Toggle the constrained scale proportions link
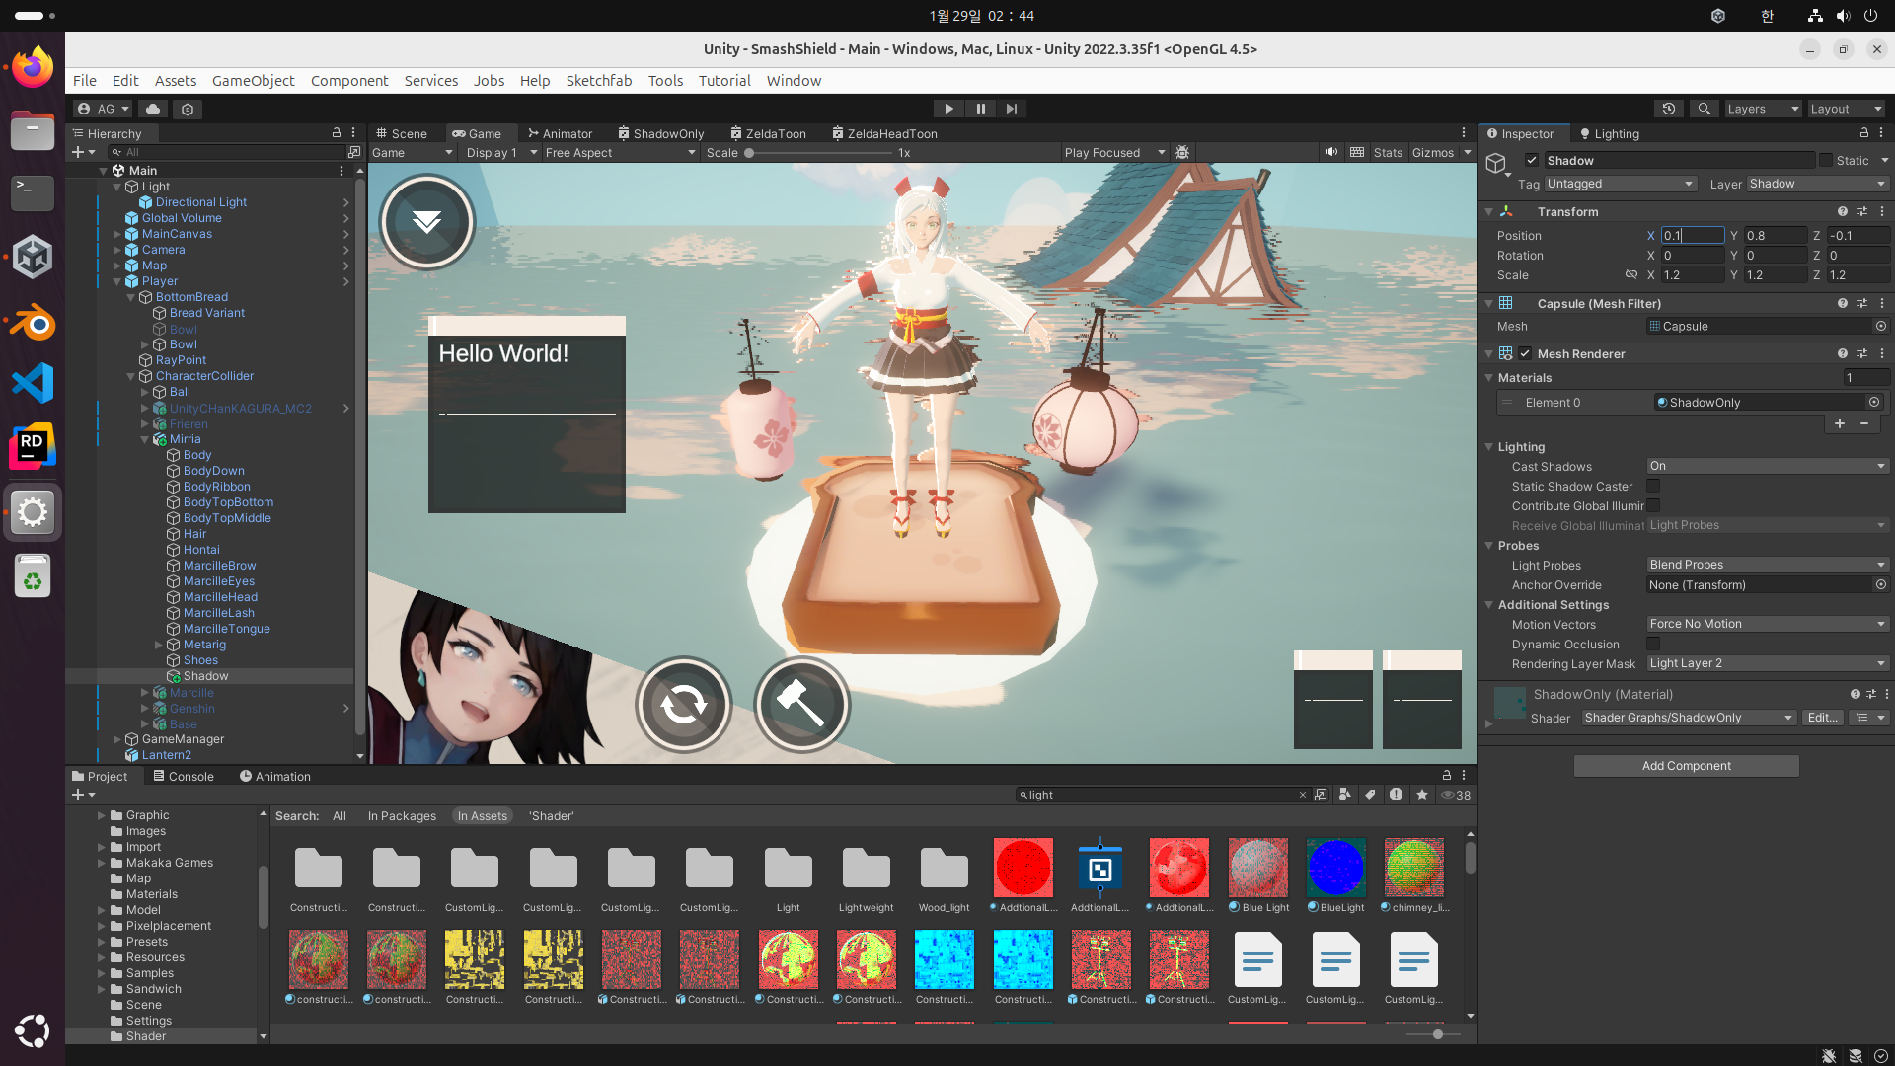The height and width of the screenshot is (1066, 1895). (x=1631, y=274)
